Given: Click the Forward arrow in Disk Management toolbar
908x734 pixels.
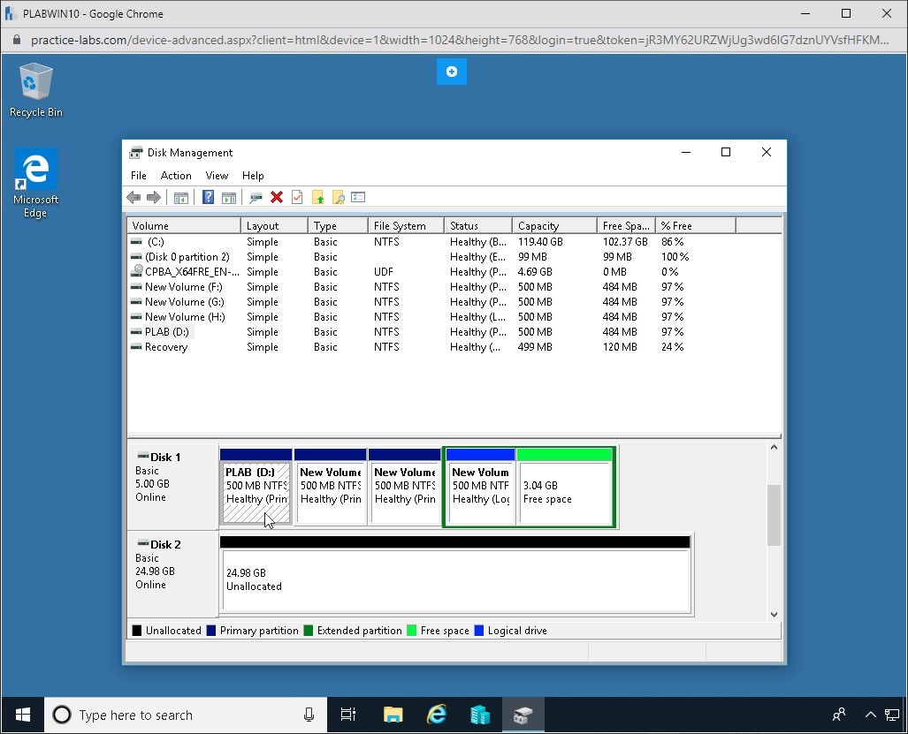Looking at the screenshot, I should pyautogui.click(x=154, y=198).
